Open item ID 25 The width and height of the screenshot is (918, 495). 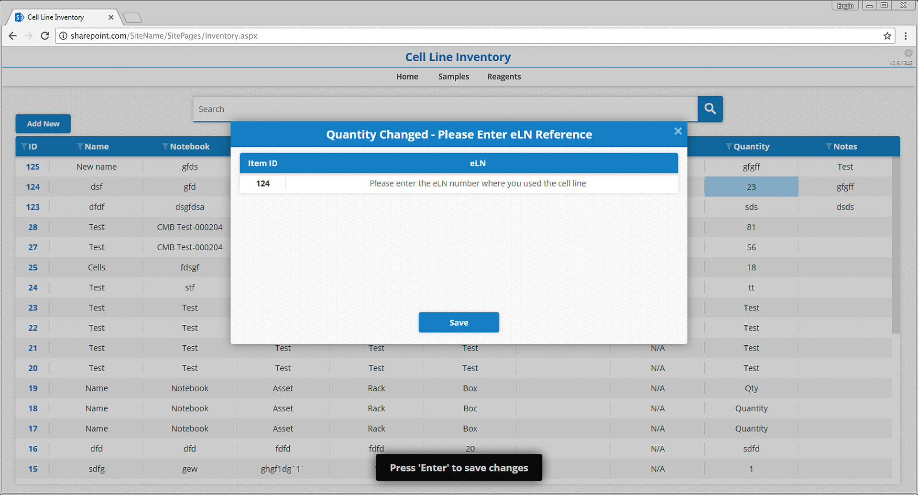pyautogui.click(x=33, y=267)
